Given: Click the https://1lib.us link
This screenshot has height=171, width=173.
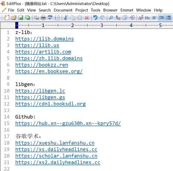Looking at the screenshot, I should [37, 45].
